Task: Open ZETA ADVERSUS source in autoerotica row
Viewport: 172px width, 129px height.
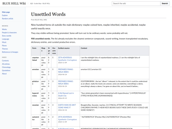Action: tap(67, 118)
